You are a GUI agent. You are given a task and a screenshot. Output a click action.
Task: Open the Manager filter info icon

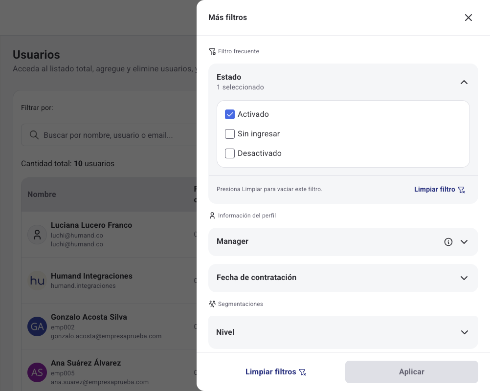448,242
